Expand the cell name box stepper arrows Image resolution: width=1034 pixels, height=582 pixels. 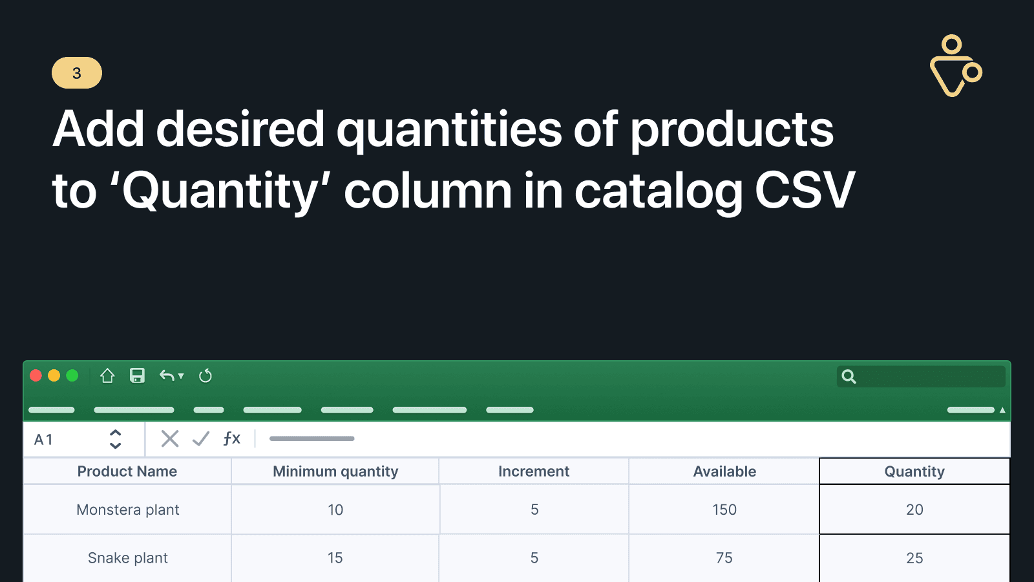[116, 439]
